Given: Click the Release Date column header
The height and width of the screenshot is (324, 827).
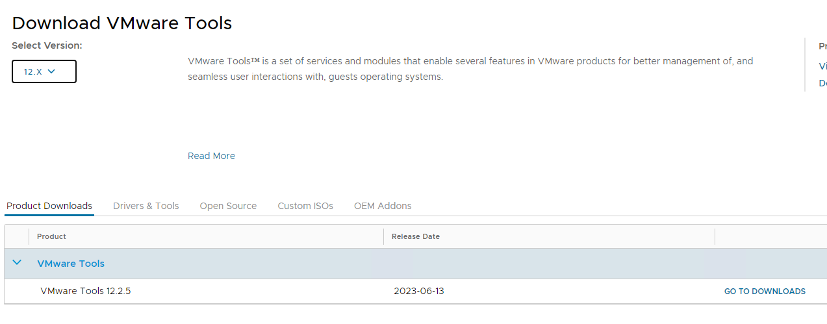Looking at the screenshot, I should tap(416, 236).
